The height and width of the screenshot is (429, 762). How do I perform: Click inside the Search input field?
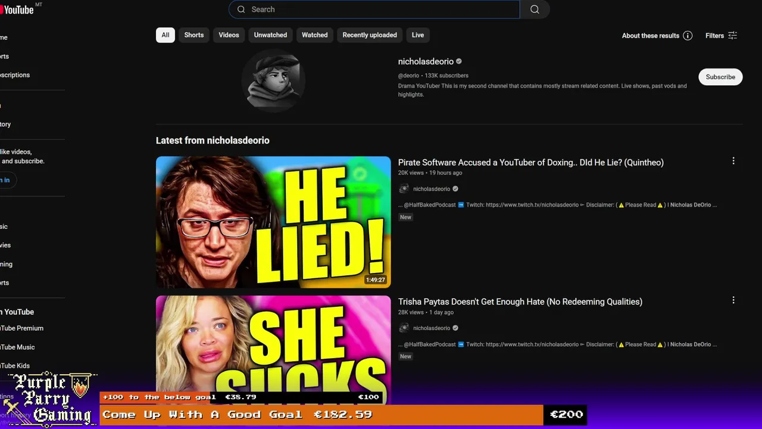pyautogui.click(x=374, y=10)
